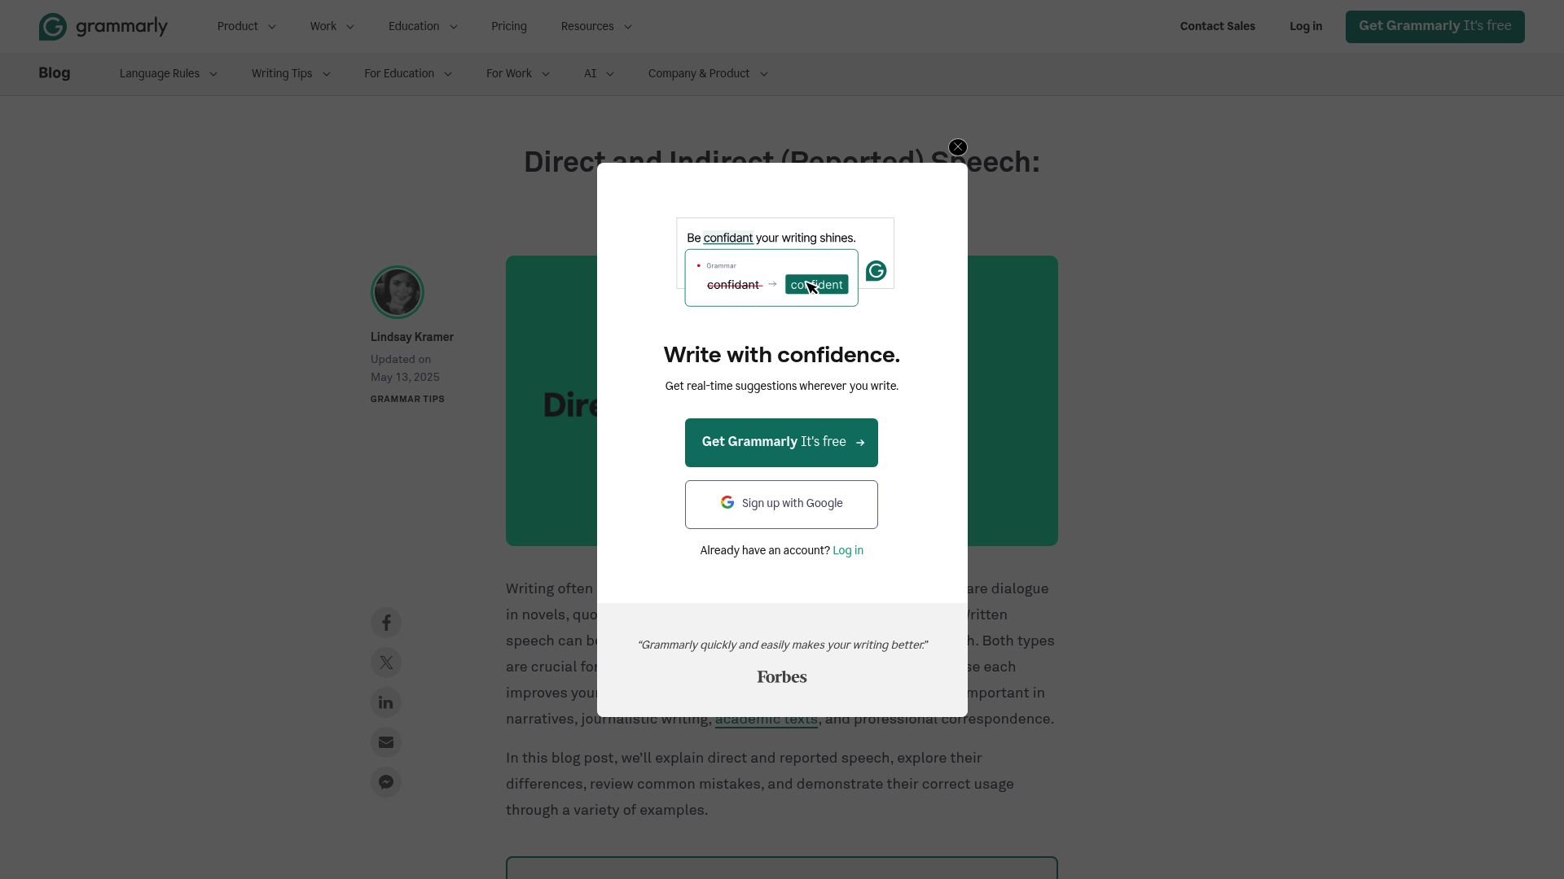Share article via email icon
This screenshot has width=1564, height=879.
coord(386,743)
